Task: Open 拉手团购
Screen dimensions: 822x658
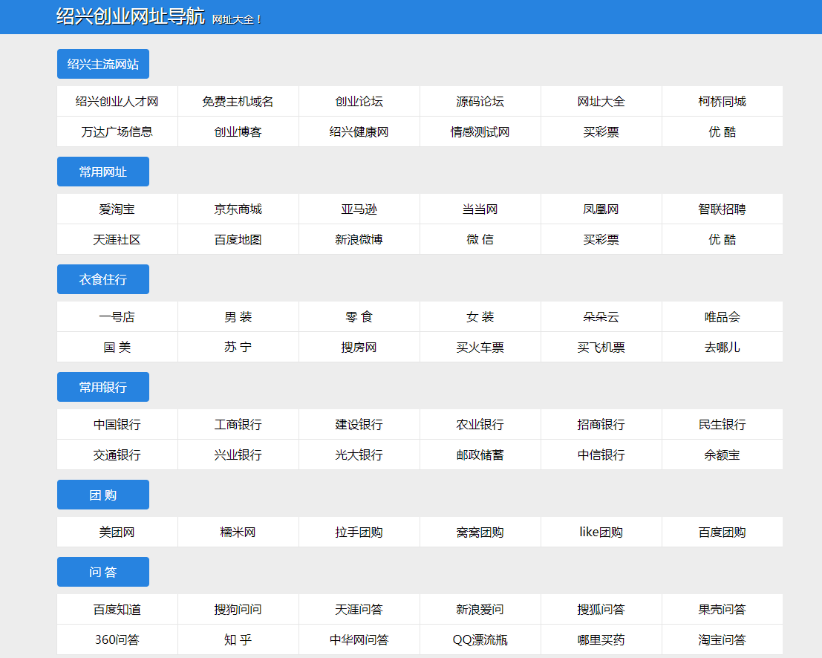Action: (x=359, y=532)
